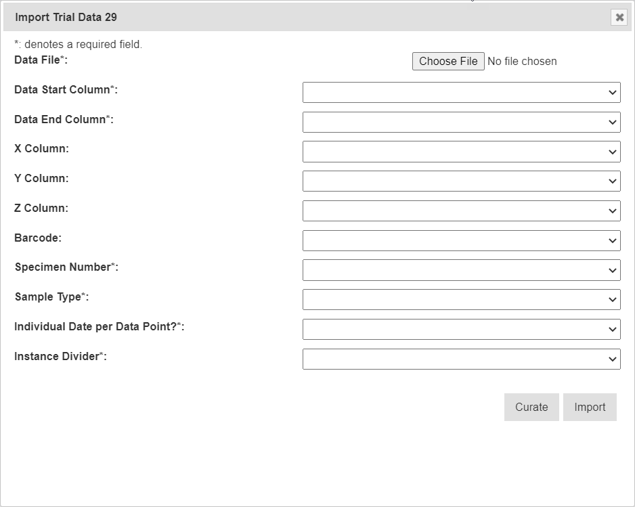This screenshot has height=507, width=635.
Task: Click the Data File label
Action: pos(41,60)
